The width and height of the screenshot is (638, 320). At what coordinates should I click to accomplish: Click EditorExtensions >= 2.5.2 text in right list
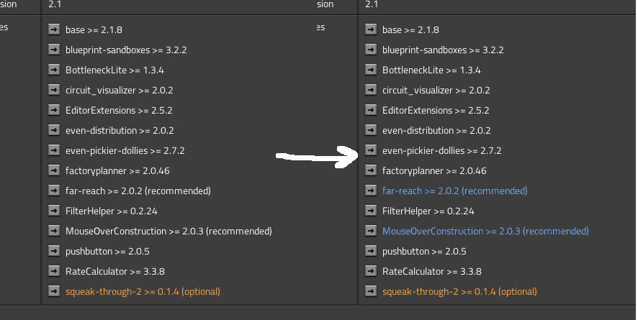click(x=436, y=111)
